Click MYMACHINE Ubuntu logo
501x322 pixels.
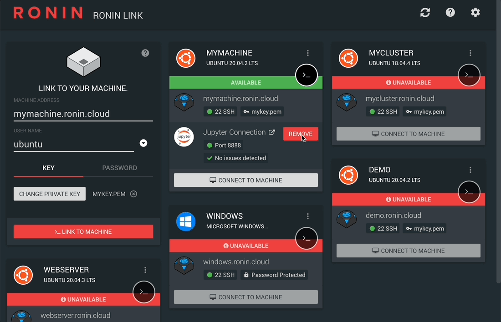[186, 58]
